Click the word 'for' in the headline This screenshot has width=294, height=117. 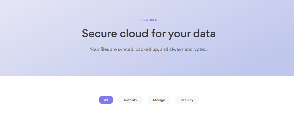157,33
